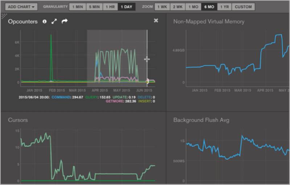
Task: Open the ADD CHART dropdown
Action: [21, 7]
